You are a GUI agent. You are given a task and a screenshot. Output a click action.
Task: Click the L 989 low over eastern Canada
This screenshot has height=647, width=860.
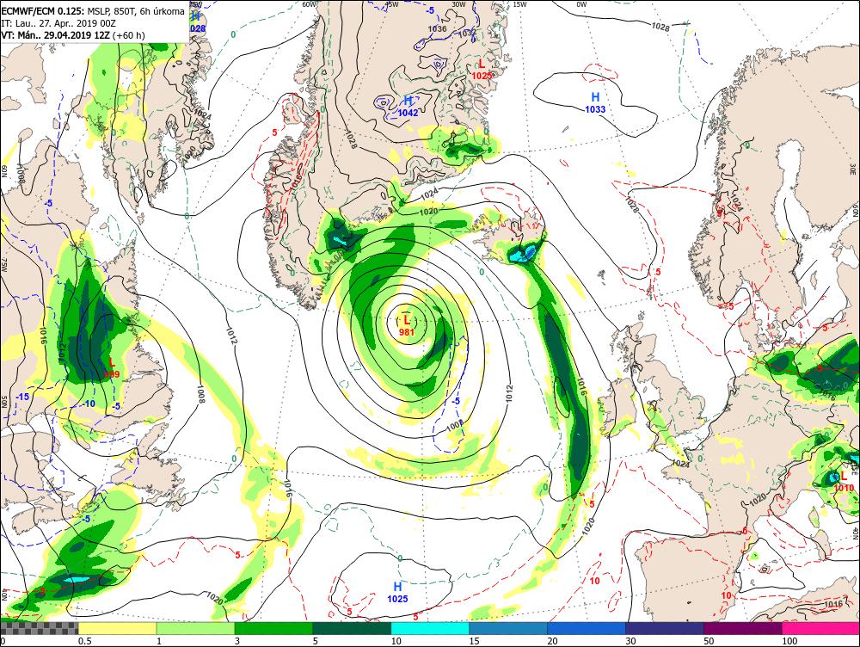[x=111, y=367]
